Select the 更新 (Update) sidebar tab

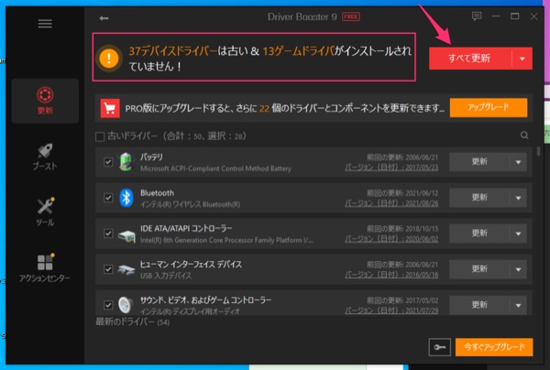(45, 101)
